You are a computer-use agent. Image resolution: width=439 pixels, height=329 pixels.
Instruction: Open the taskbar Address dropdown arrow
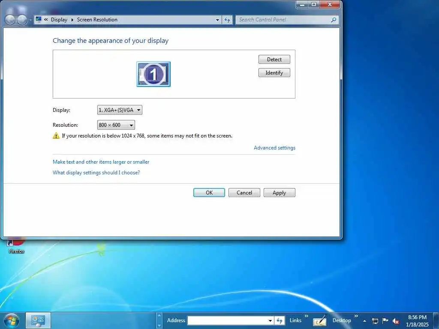click(270, 320)
